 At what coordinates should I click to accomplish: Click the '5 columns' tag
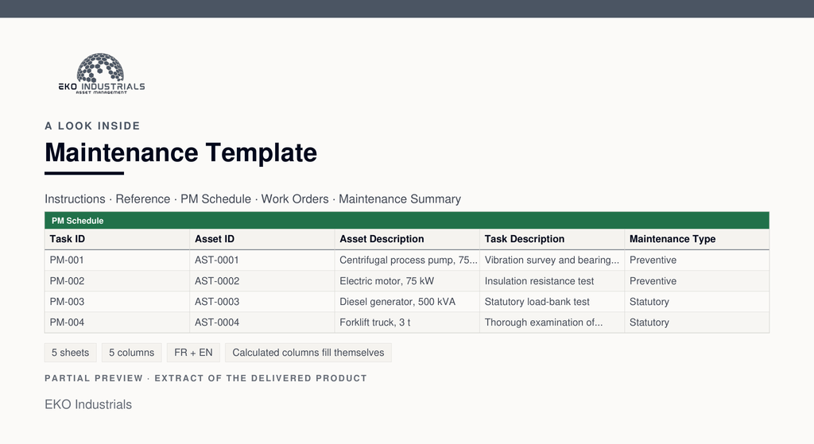pos(131,353)
